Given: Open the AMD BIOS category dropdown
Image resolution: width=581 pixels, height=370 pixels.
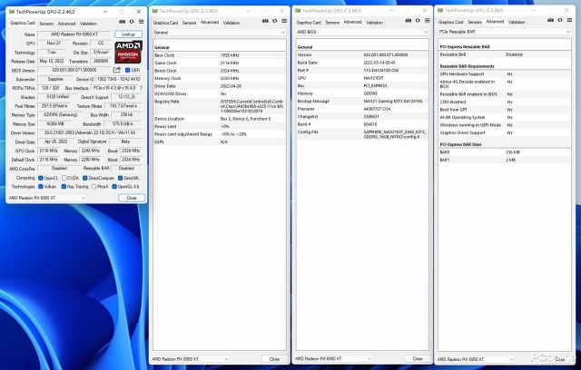Looking at the screenshot, I should pyautogui.click(x=362, y=32).
